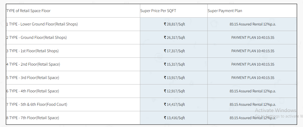The width and height of the screenshot is (303, 127).
Task: Click the ₹ 28,817/Sqft price cell
Action: tap(174, 24)
